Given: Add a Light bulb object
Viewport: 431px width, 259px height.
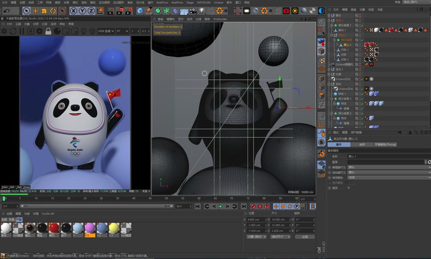Looking at the screenshot, I should (202, 11).
